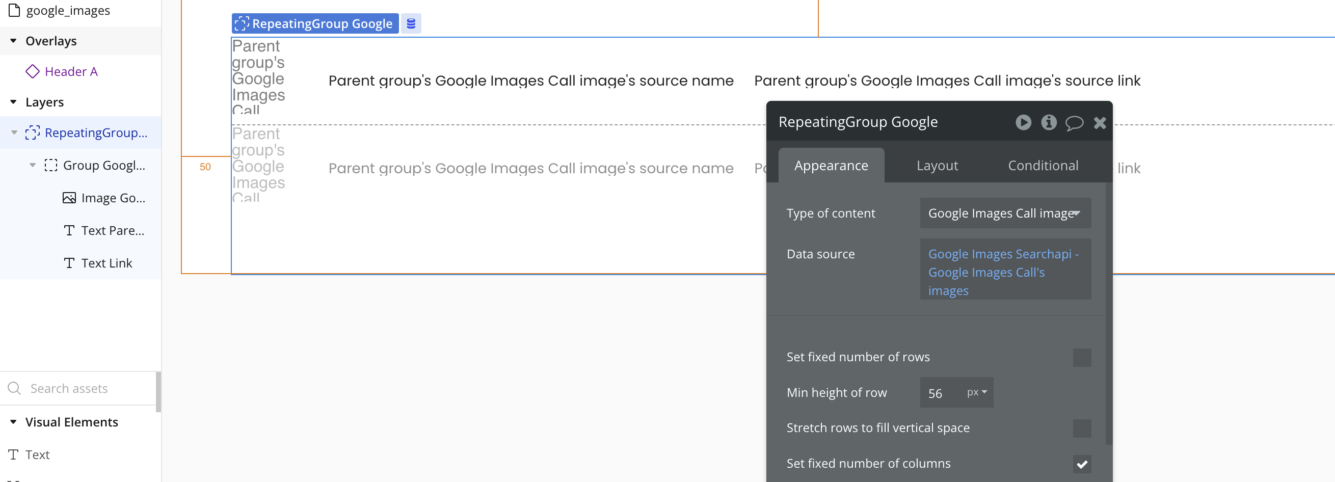Switch to the Conditional tab

(x=1042, y=165)
